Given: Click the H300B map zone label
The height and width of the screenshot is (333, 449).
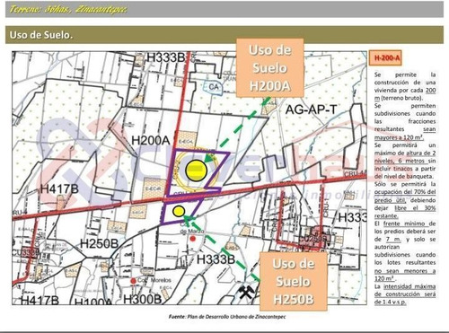Looking at the screenshot, I should coord(143,298).
